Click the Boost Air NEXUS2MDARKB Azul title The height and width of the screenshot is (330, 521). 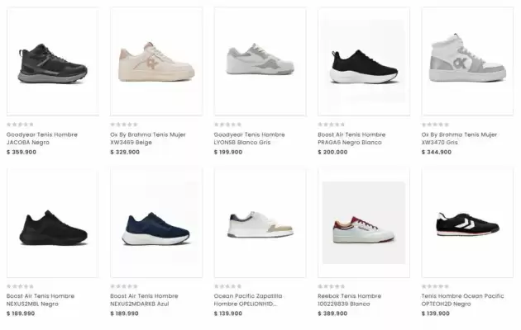(144, 299)
